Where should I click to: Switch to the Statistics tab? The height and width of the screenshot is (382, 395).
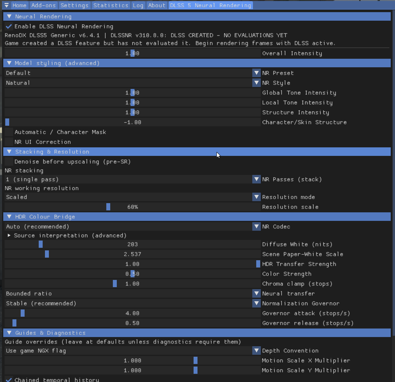click(111, 5)
